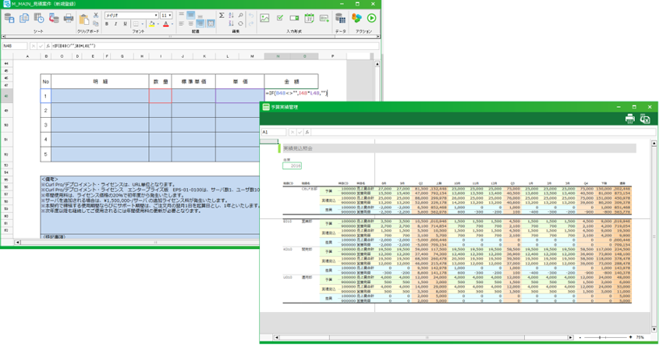Toggle Underline formatting
663x355 pixels.
point(125,24)
